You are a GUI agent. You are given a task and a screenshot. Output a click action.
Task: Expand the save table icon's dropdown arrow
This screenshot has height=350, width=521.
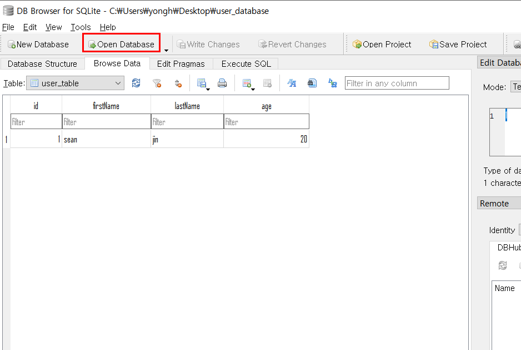(208, 89)
